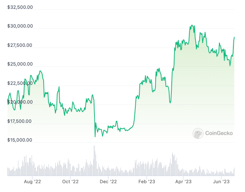Select the $15,000.00 price axis label

20,140
